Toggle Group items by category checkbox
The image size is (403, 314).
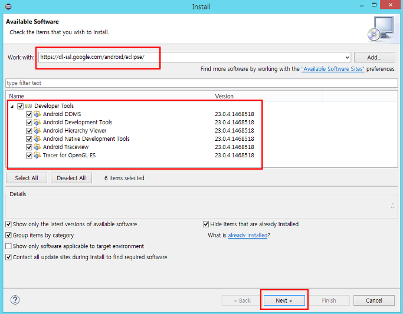click(x=8, y=235)
